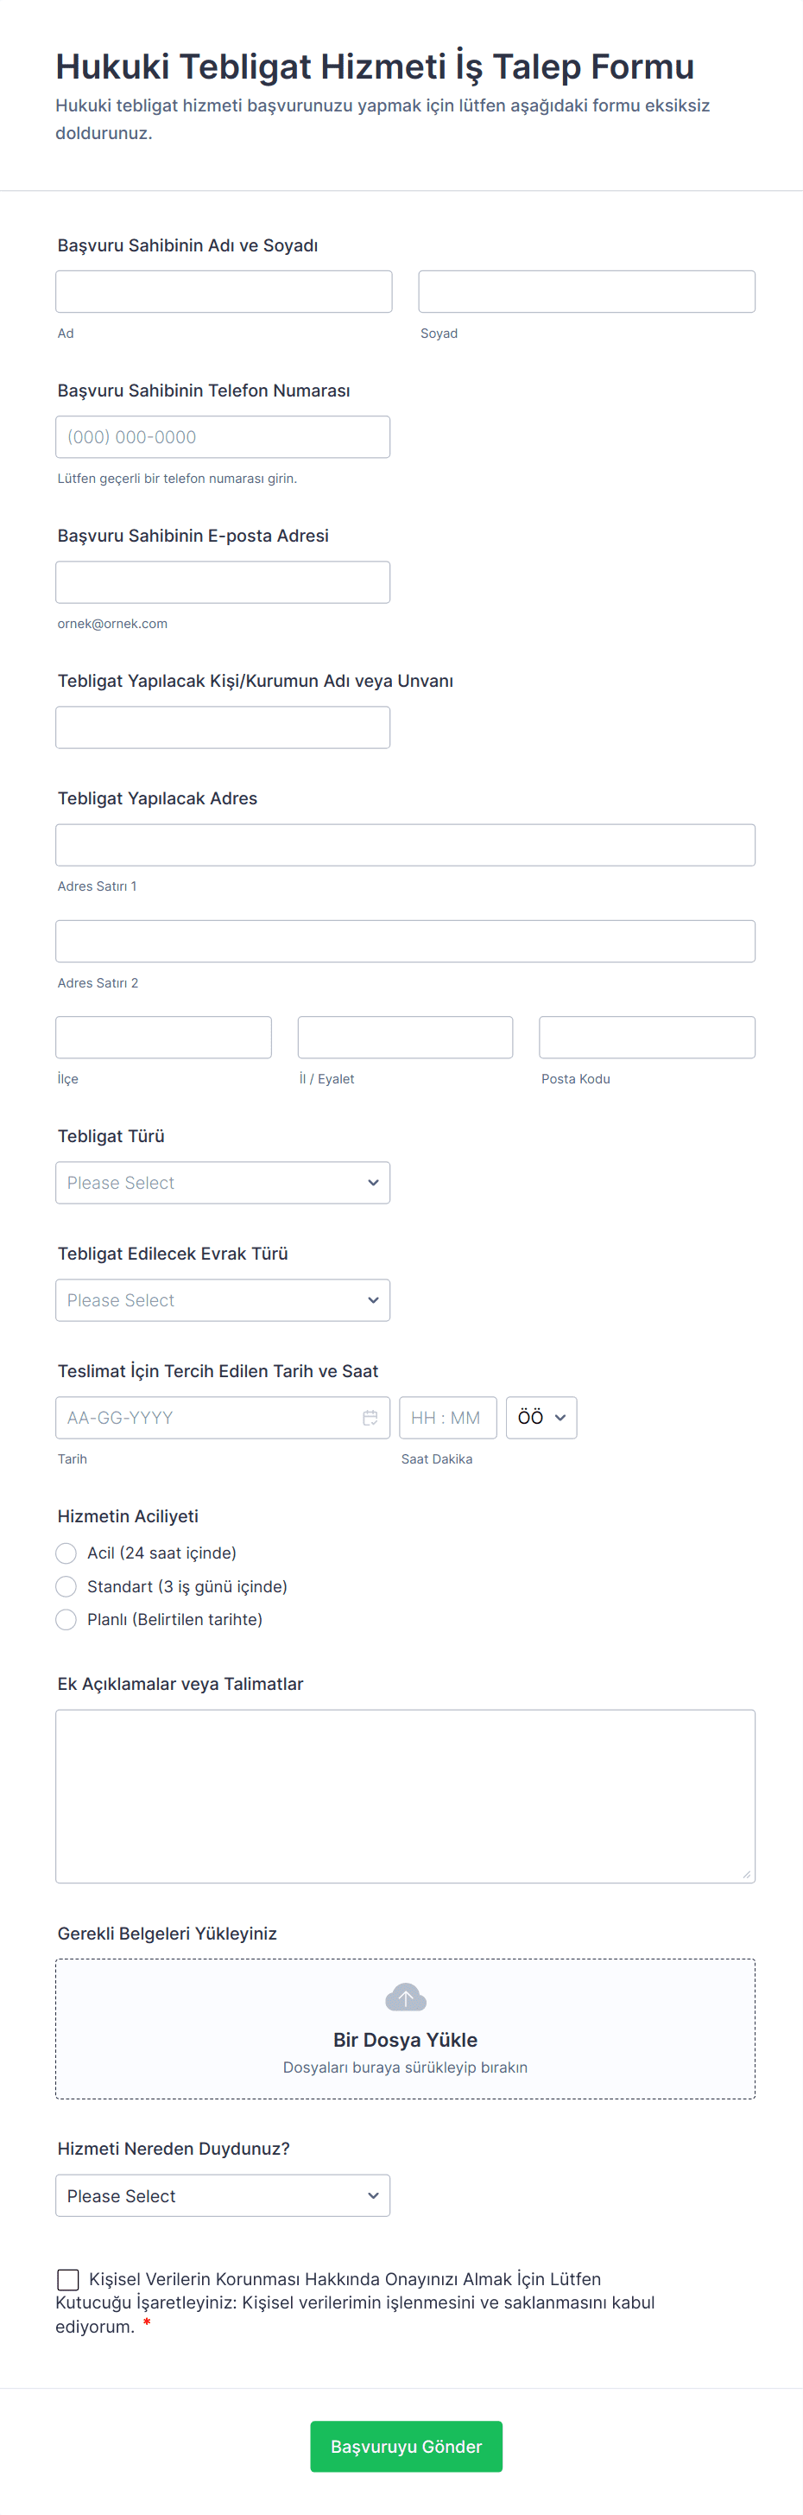The image size is (803, 2515).
Task: Expand Tebligat Edilecek Evrak Türü dropdown
Action: (223, 1300)
